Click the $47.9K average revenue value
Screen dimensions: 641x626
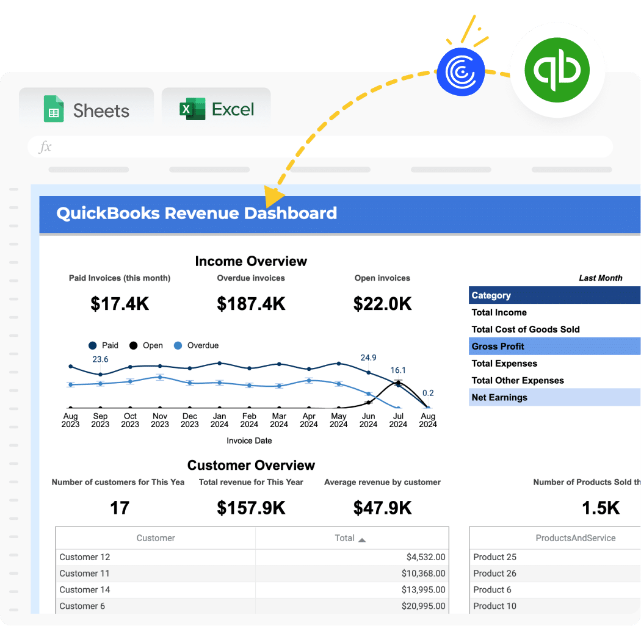click(x=383, y=508)
